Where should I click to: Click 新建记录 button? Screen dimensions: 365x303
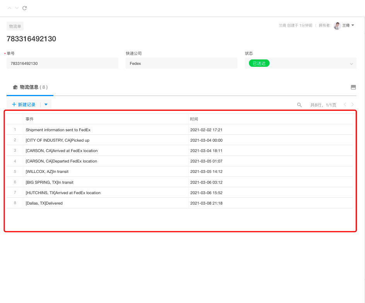click(24, 105)
